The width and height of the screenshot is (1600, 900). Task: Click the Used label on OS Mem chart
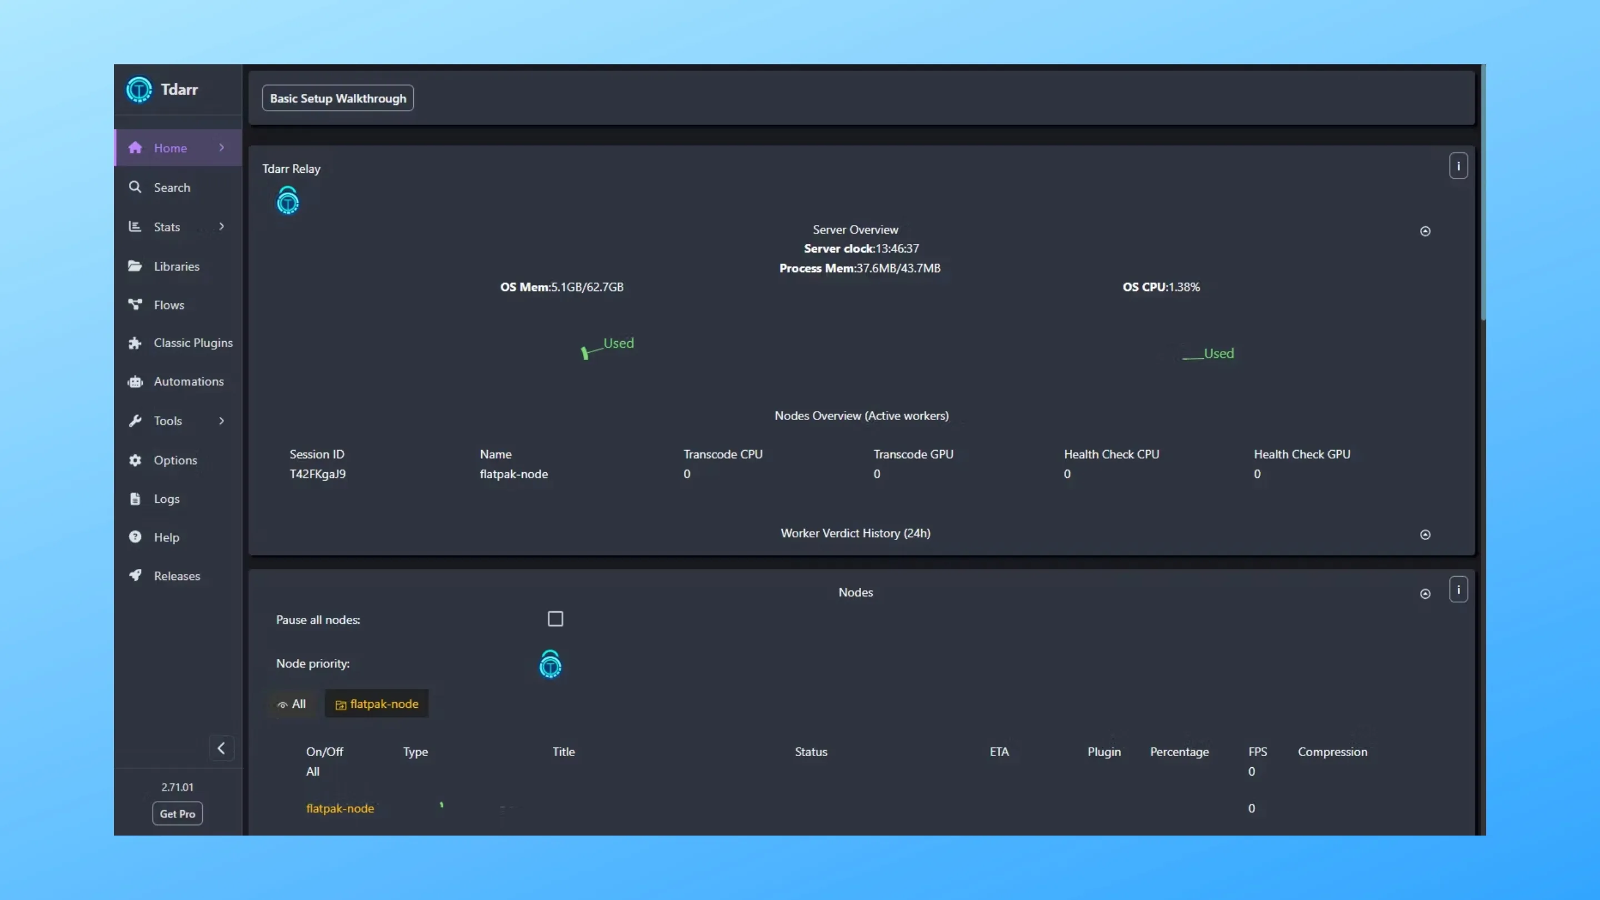click(619, 343)
